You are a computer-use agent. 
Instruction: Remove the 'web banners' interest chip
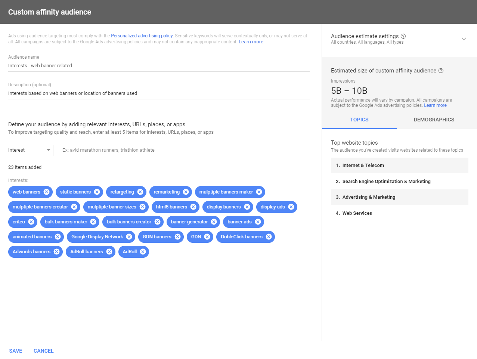point(46,192)
